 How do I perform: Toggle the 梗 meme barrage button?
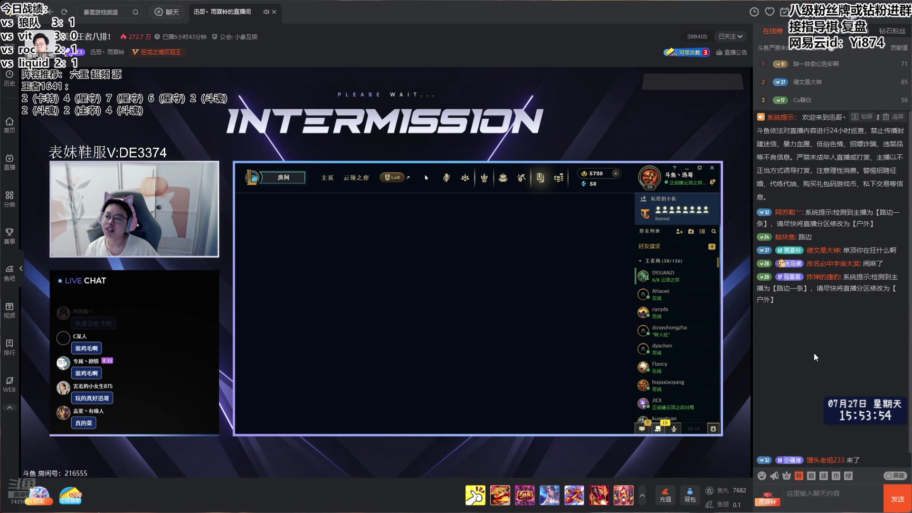coord(848,475)
